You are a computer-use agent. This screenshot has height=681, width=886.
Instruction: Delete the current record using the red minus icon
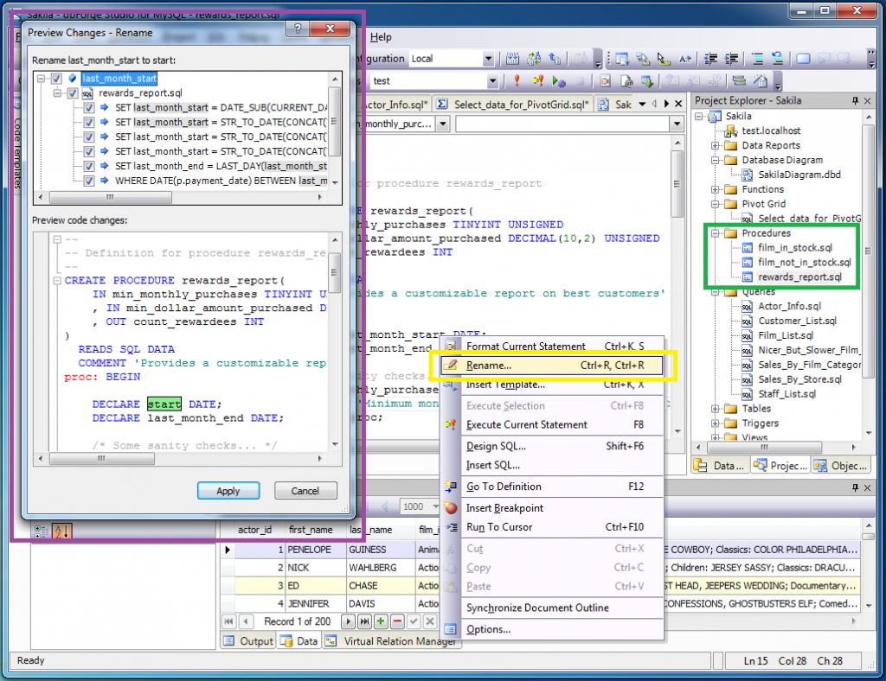pos(395,621)
